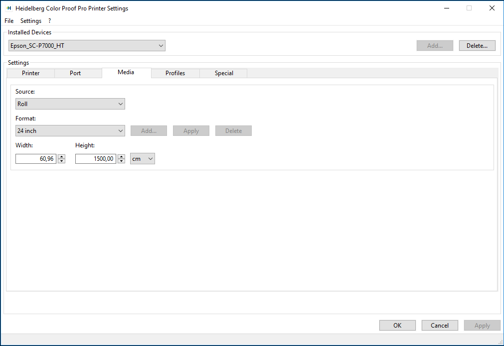Switch to the Printer tab
Viewport: 504px width, 346px height.
click(30, 73)
